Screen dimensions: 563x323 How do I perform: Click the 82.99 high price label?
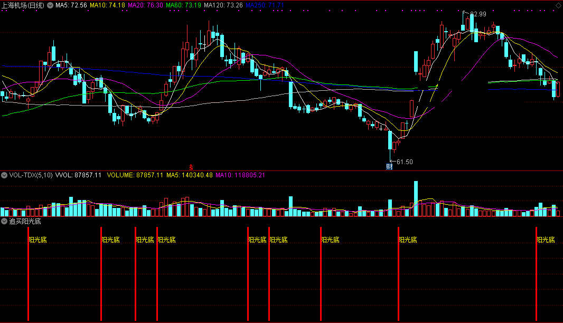tap(478, 14)
